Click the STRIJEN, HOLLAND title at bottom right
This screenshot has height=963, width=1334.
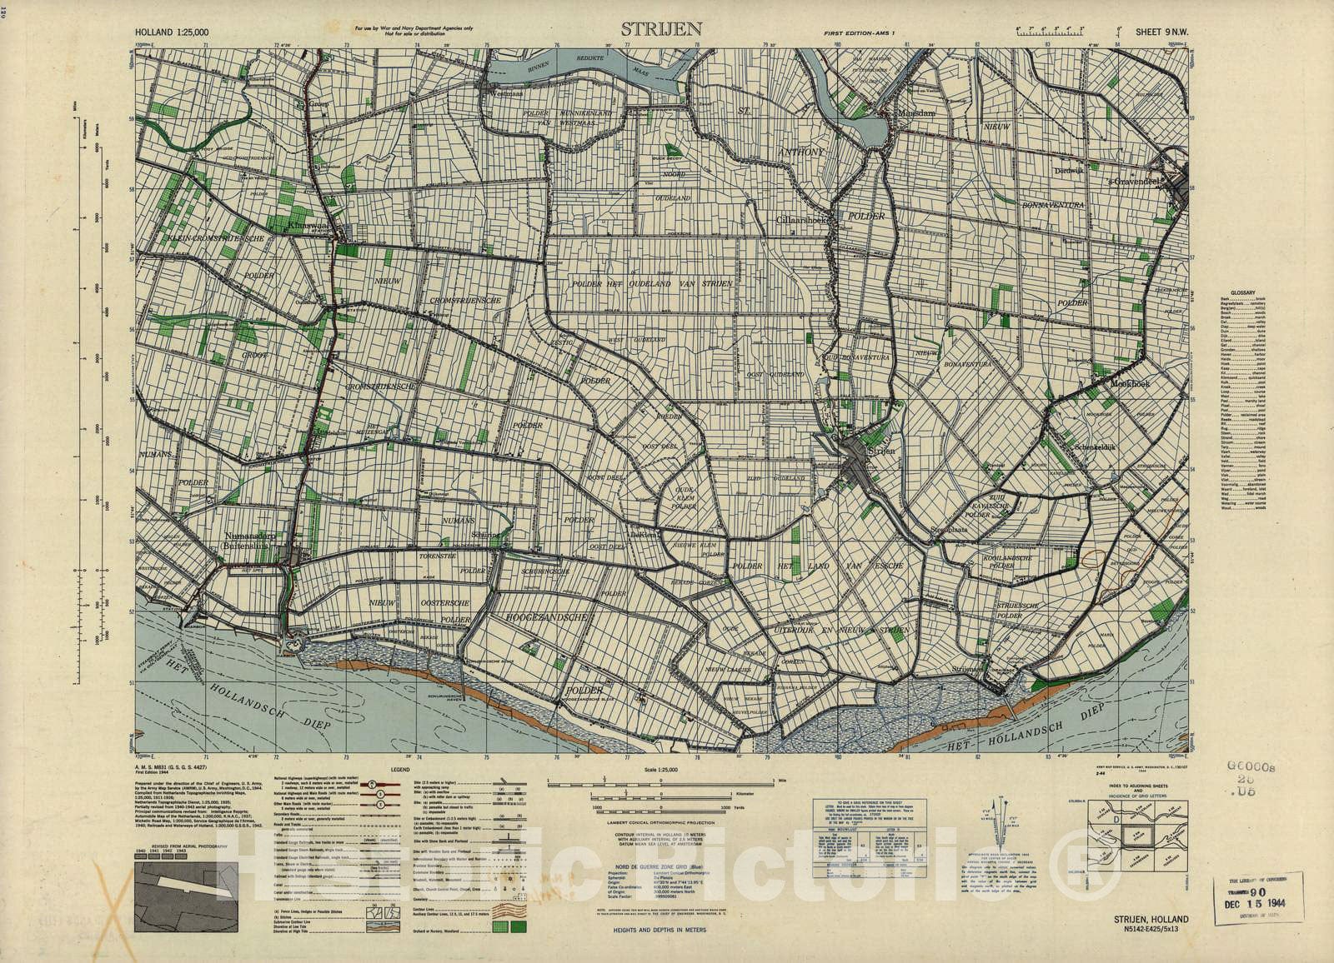(x=1151, y=919)
